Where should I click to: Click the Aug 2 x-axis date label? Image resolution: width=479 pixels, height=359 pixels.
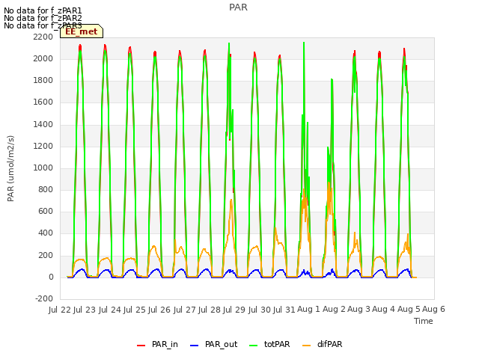coord(334,309)
